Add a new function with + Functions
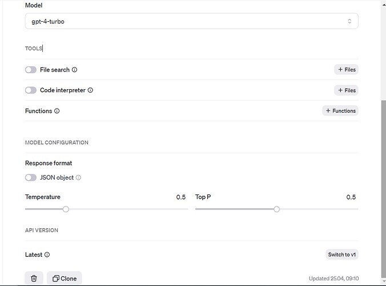Screen dimensions: 386x286 (340, 111)
